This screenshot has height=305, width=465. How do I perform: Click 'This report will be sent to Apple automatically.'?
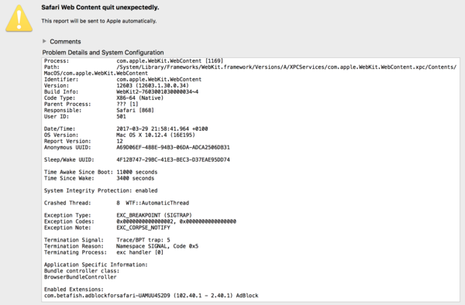point(99,21)
